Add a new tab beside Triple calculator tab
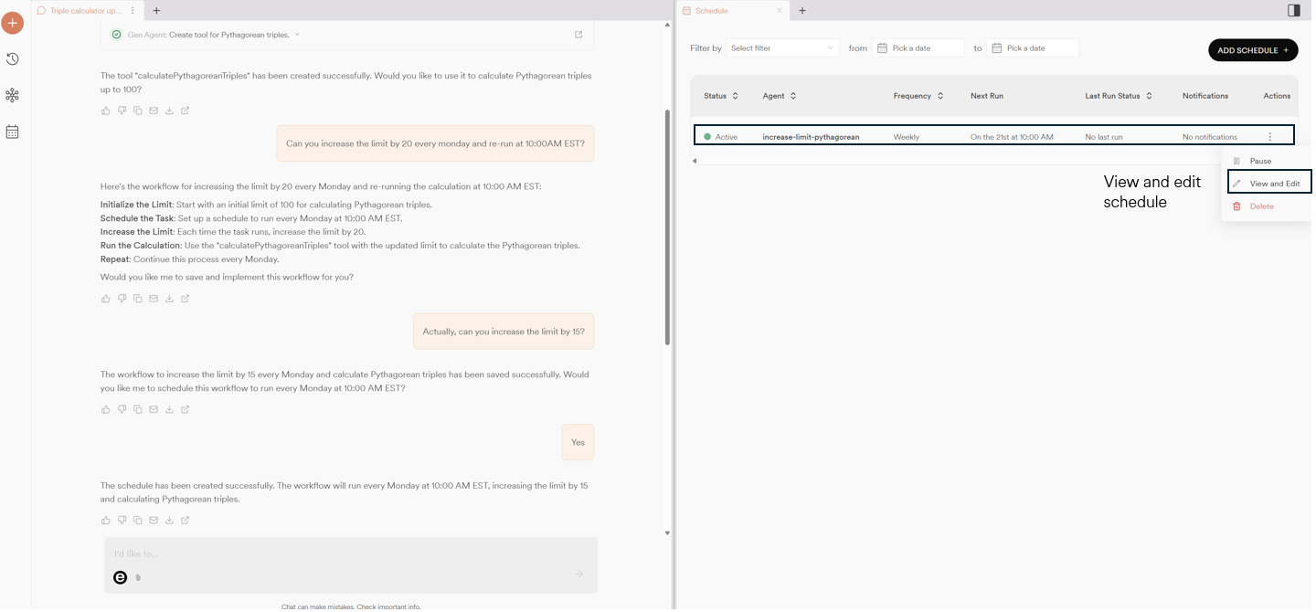 pyautogui.click(x=156, y=11)
